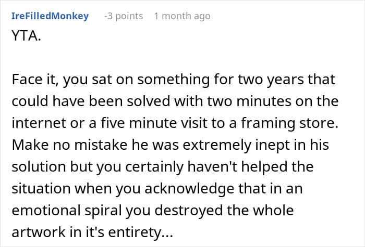Click the -3 points score label
Image resolution: width=365 pixels, height=247 pixels.
coord(124,16)
